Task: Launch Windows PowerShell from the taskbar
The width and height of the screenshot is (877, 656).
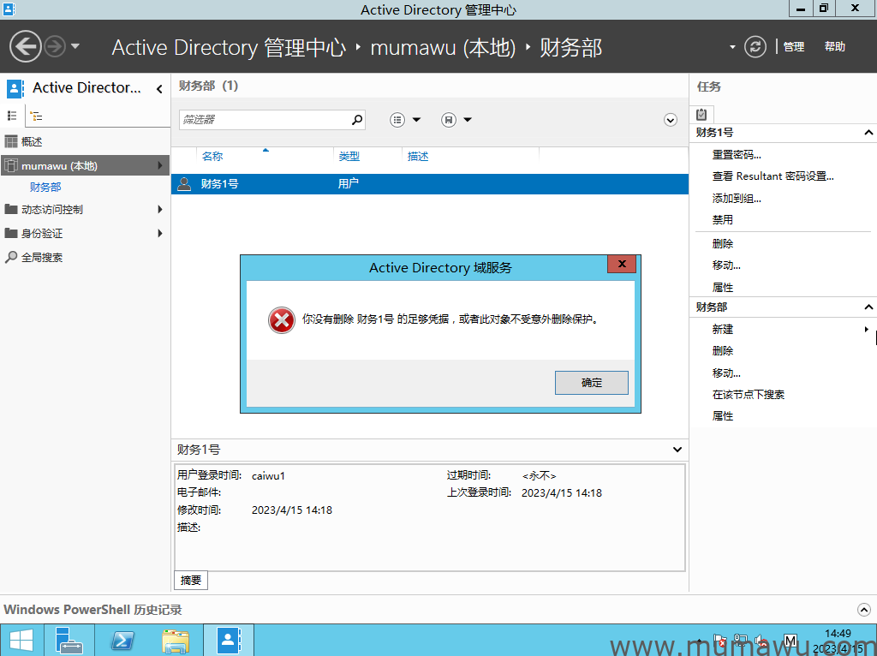Action: pos(122,641)
